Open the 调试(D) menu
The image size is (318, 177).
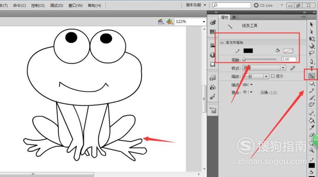coord(57,6)
